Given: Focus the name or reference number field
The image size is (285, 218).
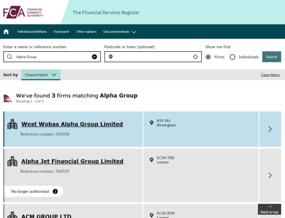Looking at the screenshot, I should [52, 57].
